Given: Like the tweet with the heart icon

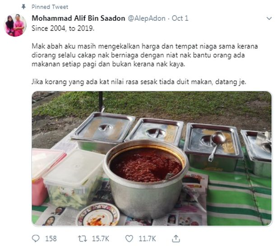Looking at the screenshot, I should click(129, 238).
